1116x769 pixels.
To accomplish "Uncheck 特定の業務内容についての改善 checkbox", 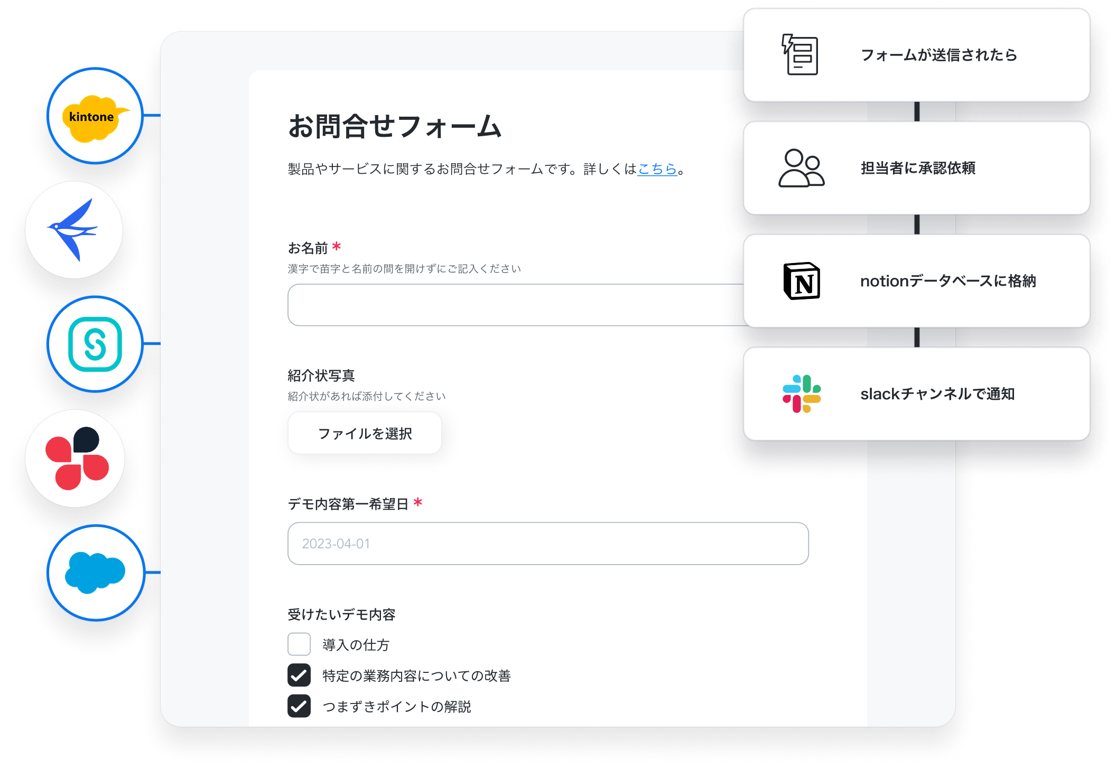I will [299, 675].
